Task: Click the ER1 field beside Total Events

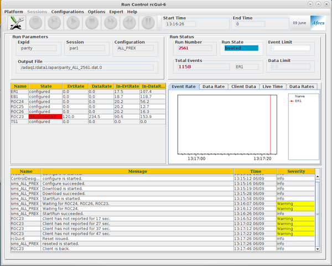Action: (x=247, y=67)
